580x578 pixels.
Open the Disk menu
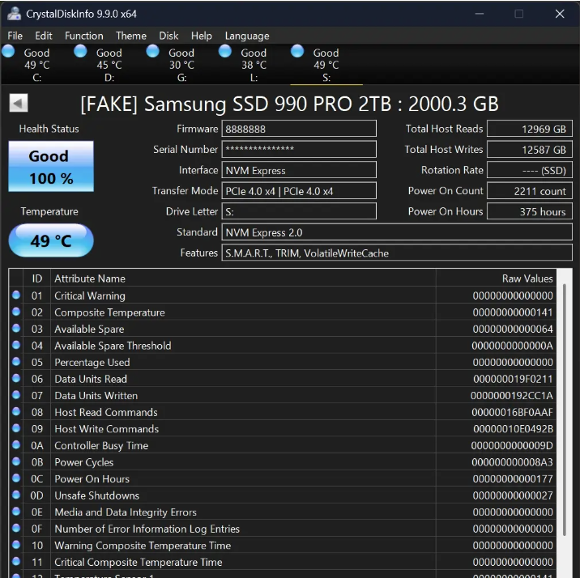[168, 36]
